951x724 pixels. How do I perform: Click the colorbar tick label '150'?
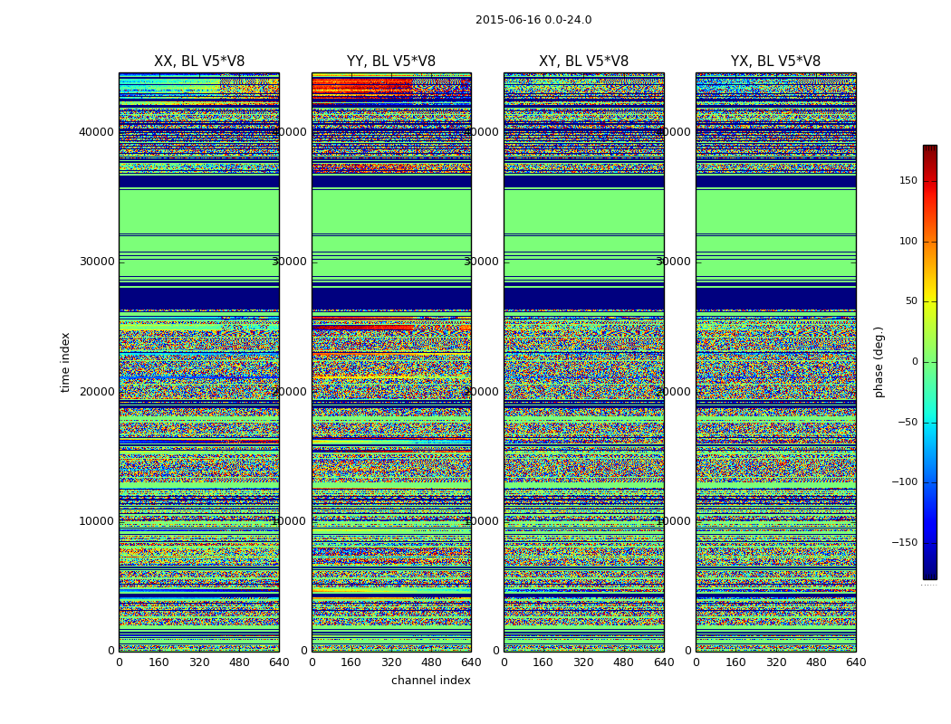(x=908, y=181)
